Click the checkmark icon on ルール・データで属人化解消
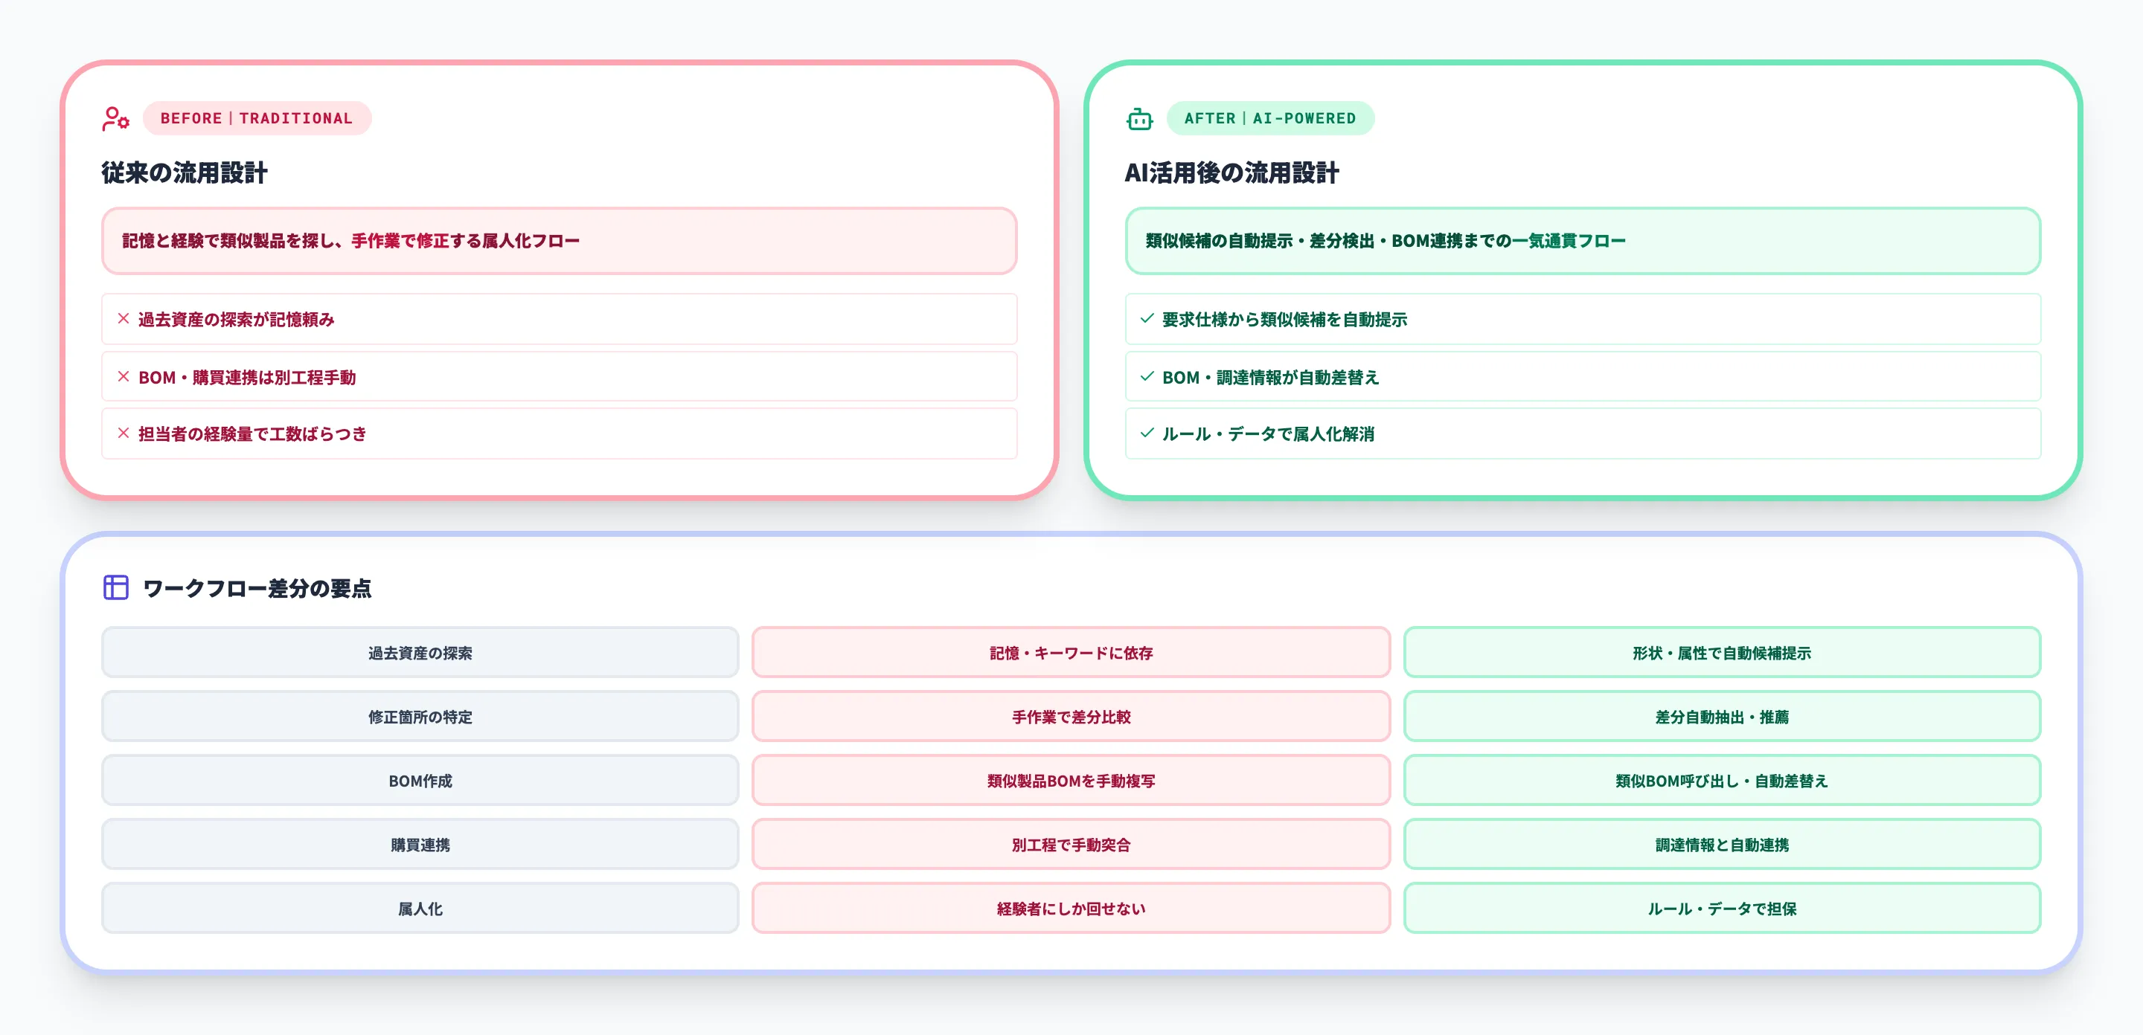Screen dimensions: 2143x1035 coord(1147,433)
